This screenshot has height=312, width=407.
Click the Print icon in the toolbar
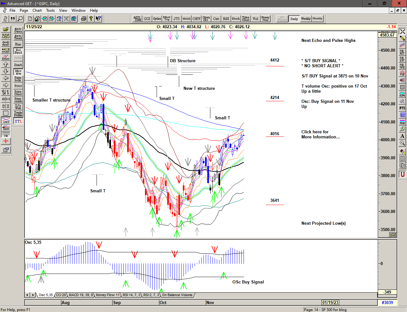[83, 19]
